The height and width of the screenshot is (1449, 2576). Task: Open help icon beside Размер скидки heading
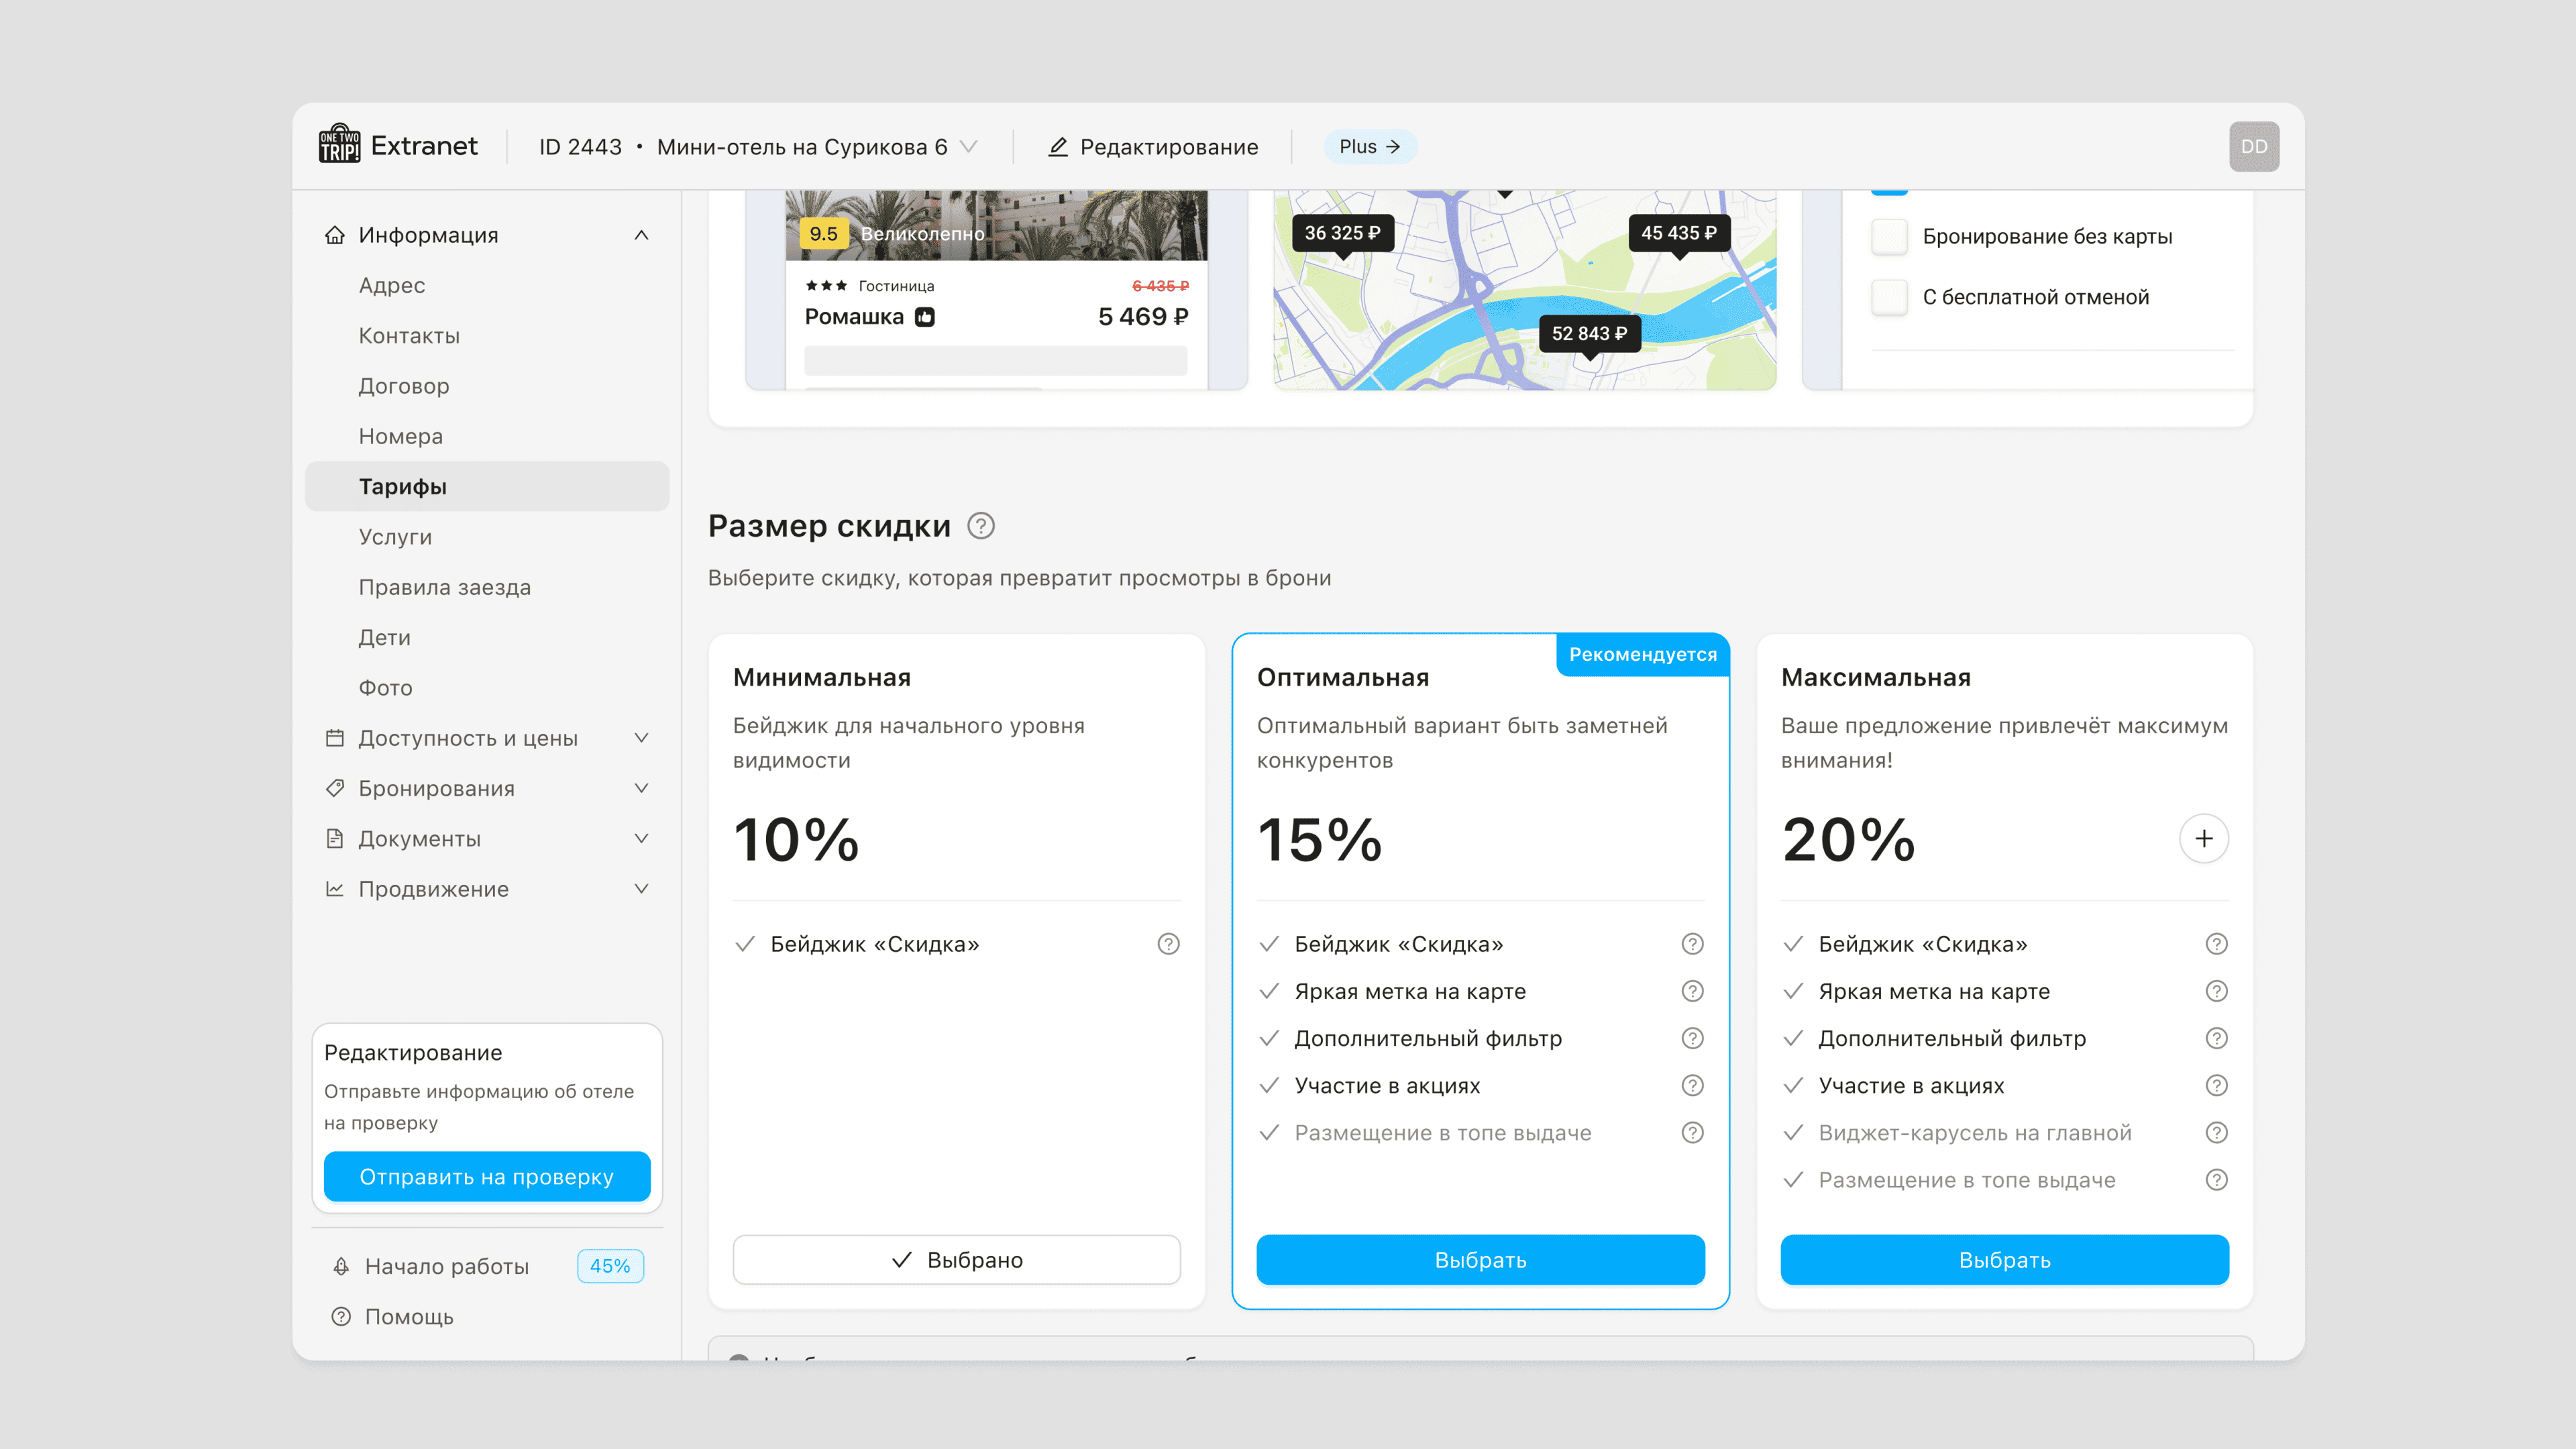point(981,526)
